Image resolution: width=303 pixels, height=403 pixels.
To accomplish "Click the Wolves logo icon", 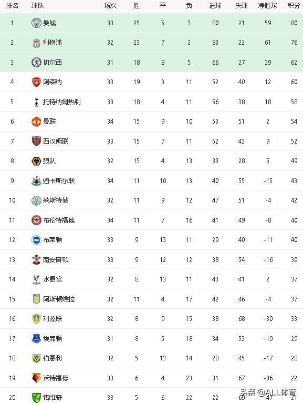I will coord(36,161).
